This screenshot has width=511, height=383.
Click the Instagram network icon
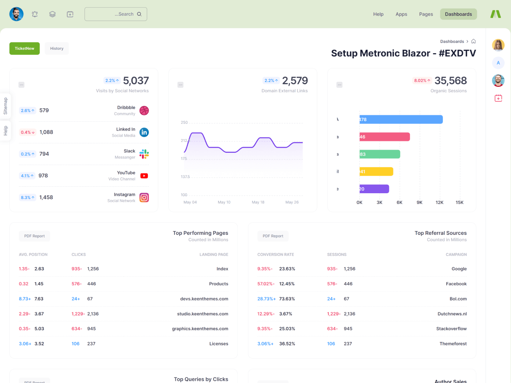tap(144, 197)
